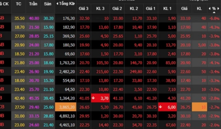Click the -3.4% change cell
Viewport: 221px width, 129px height.
pos(214,72)
